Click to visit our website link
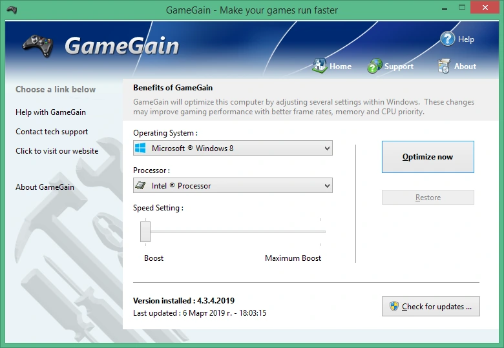 pos(57,151)
